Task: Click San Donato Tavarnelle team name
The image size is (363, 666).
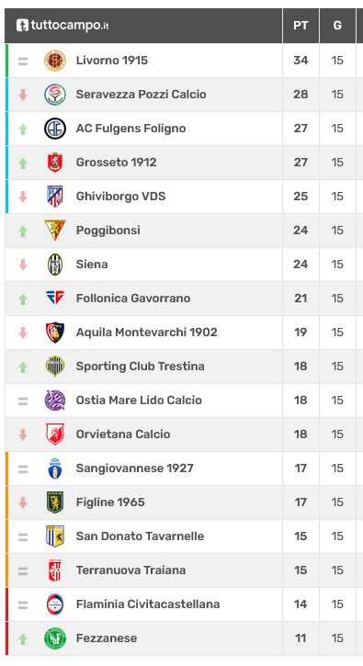Action: [x=141, y=536]
